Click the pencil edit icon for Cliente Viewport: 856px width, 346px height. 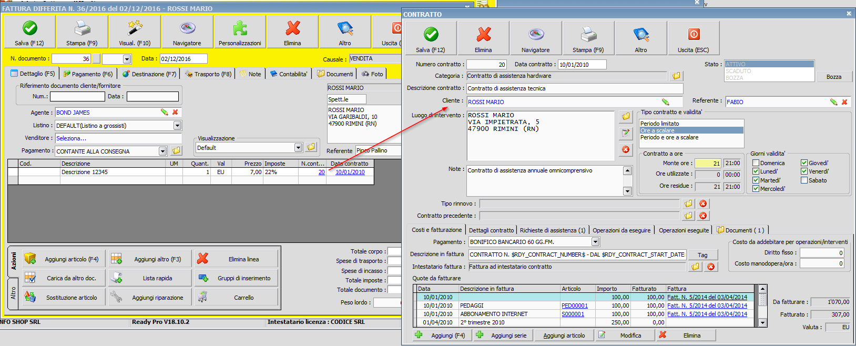[665, 102]
